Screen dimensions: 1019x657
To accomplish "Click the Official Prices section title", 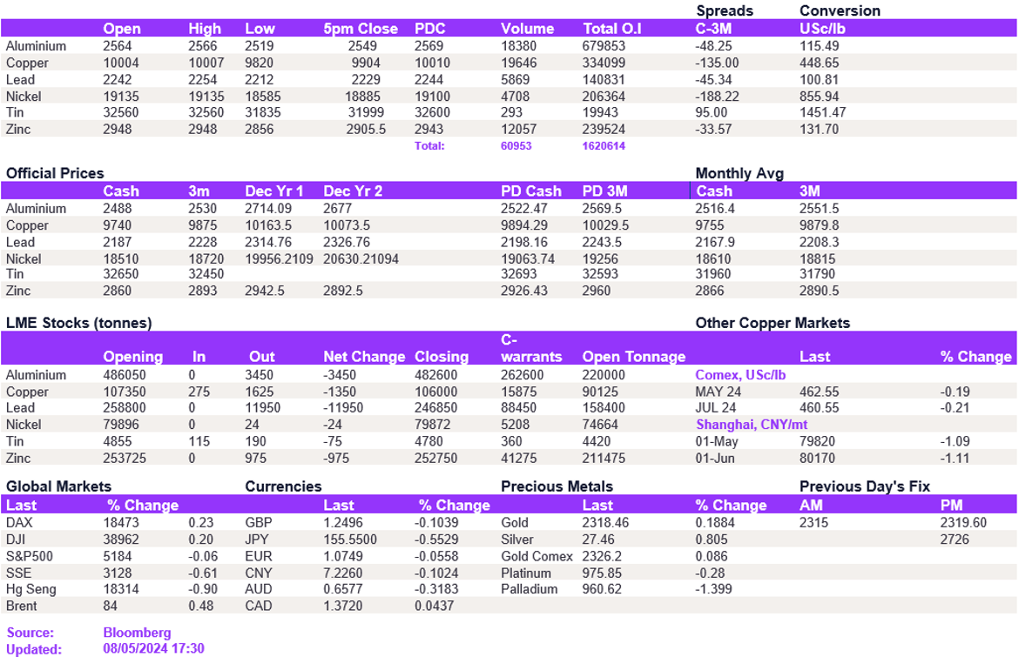I will [x=55, y=173].
